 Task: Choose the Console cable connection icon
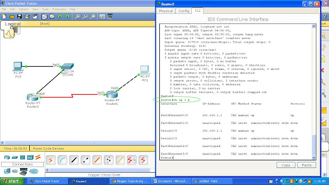point(62,160)
